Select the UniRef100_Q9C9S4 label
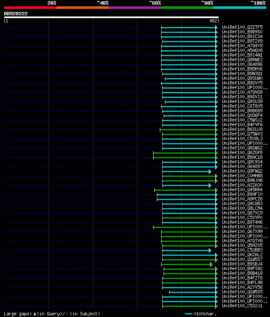The image size is (270, 317). (x=242, y=162)
